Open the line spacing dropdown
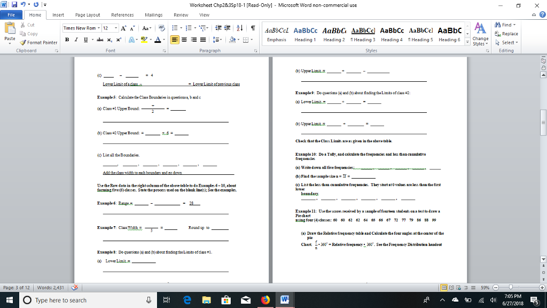The image size is (547, 308). 220,40
